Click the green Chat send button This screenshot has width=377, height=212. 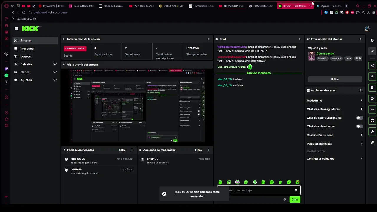pyautogui.click(x=295, y=199)
